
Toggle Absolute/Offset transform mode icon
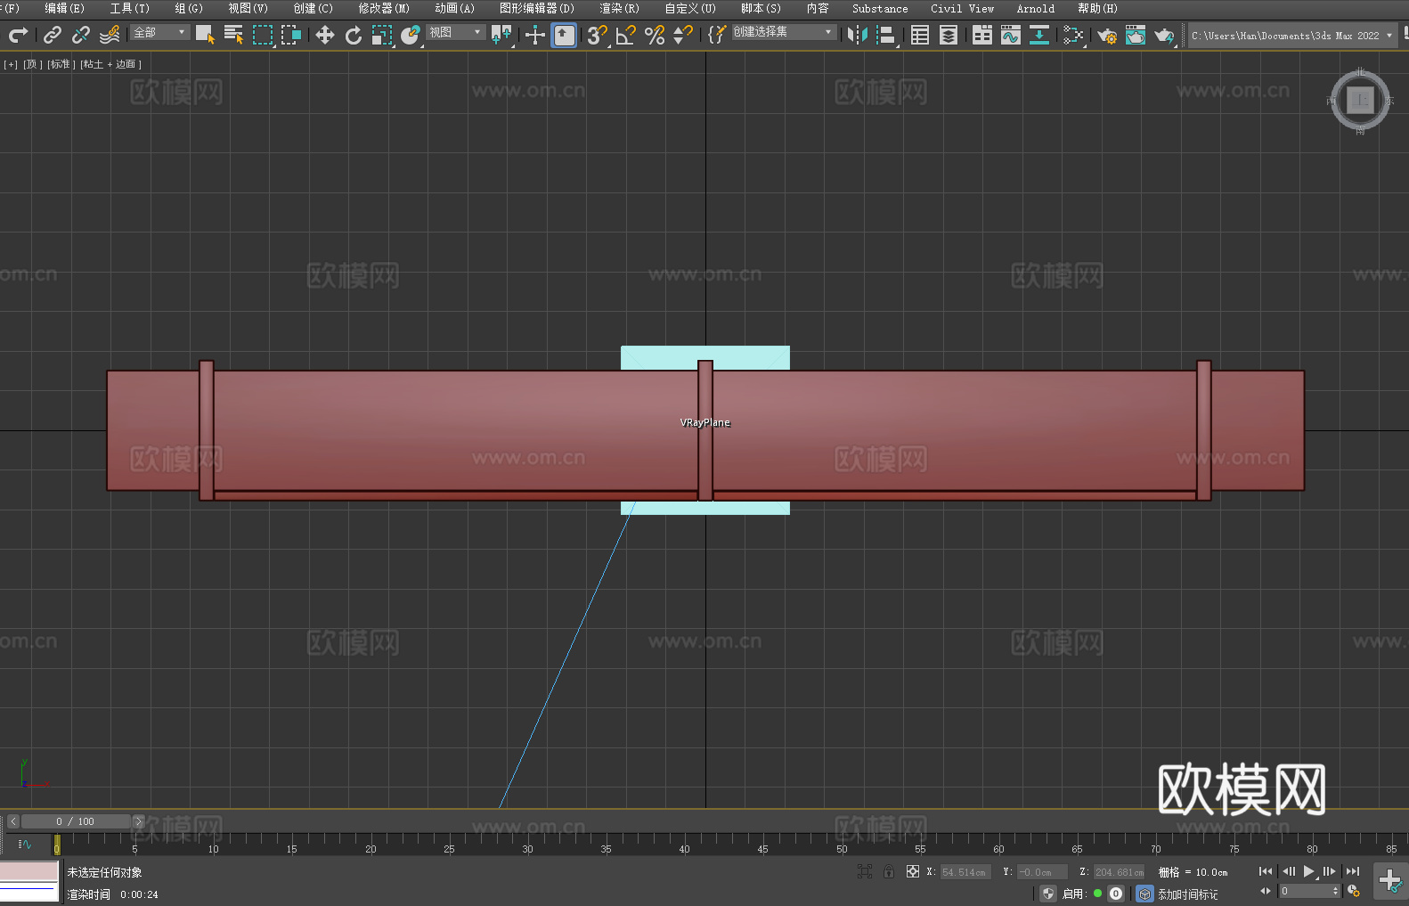[913, 871]
